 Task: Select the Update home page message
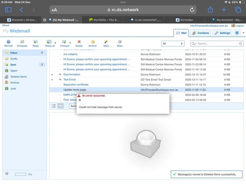coord(146,90)
